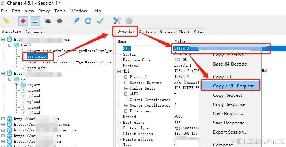
Task: Toggle the red Record button
Action: (x=23, y=21)
